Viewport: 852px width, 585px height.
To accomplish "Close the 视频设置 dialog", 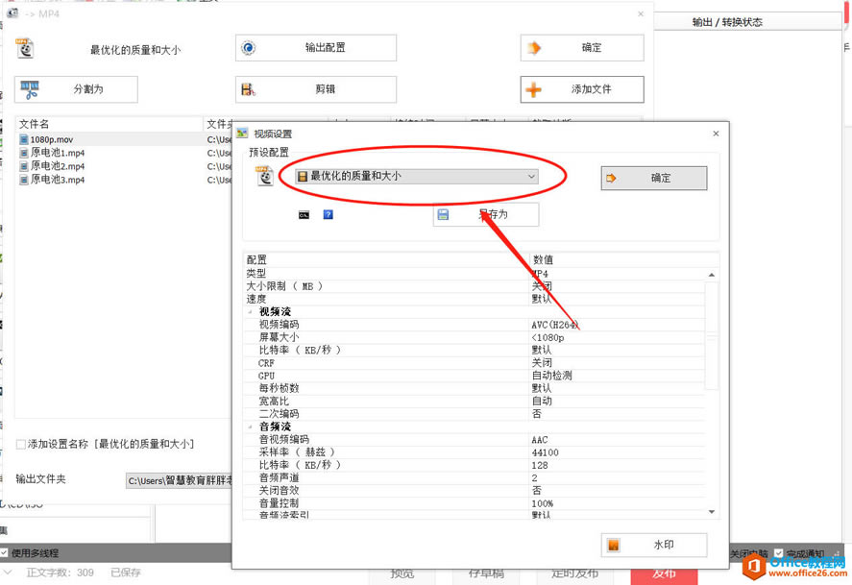I will coord(716,134).
